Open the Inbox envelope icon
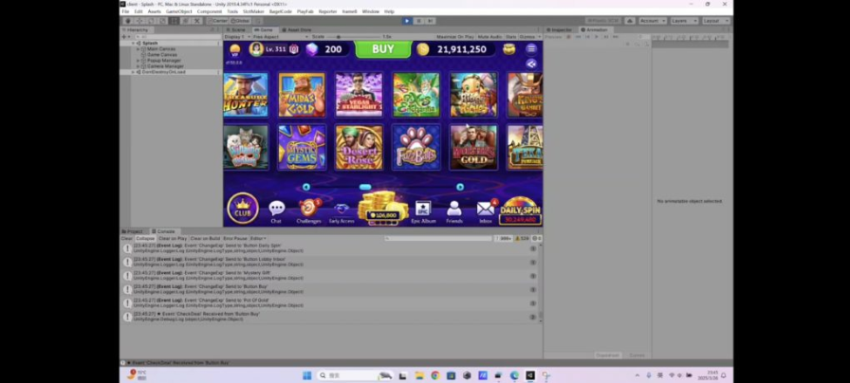This screenshot has height=383, width=850. point(485,210)
